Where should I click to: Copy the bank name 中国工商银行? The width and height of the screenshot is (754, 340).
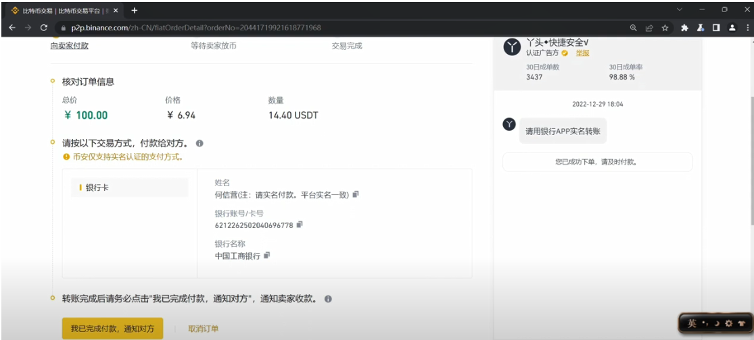(x=266, y=255)
